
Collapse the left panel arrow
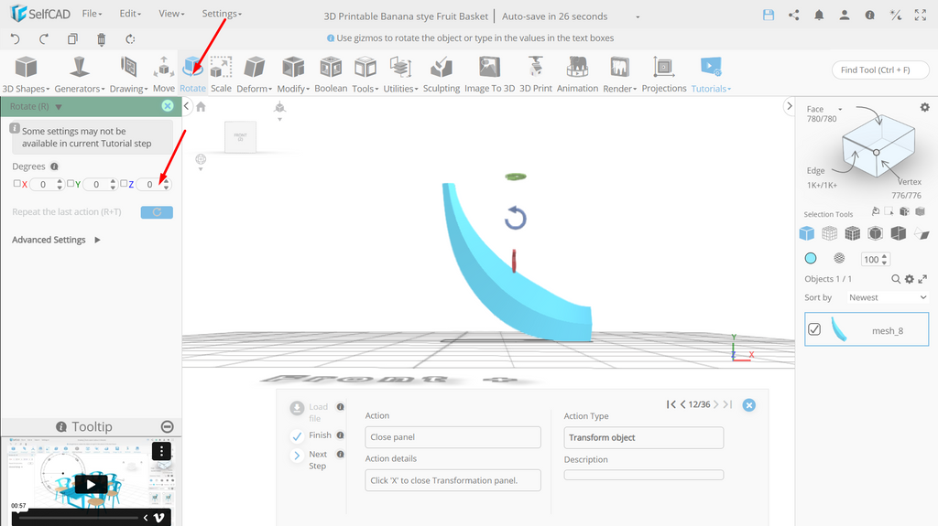coord(187,106)
